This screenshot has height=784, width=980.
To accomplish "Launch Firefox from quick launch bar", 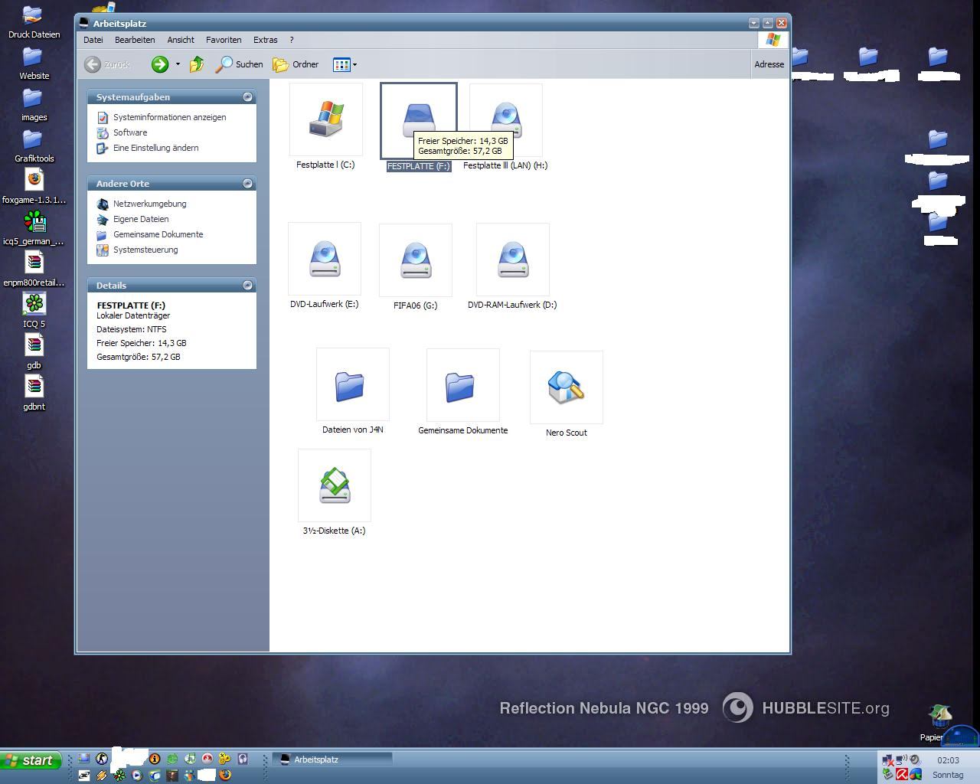I will [x=225, y=775].
